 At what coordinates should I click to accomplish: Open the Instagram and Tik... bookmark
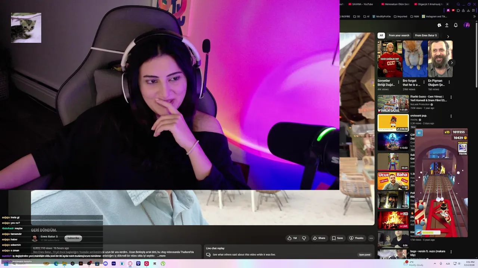click(x=434, y=16)
